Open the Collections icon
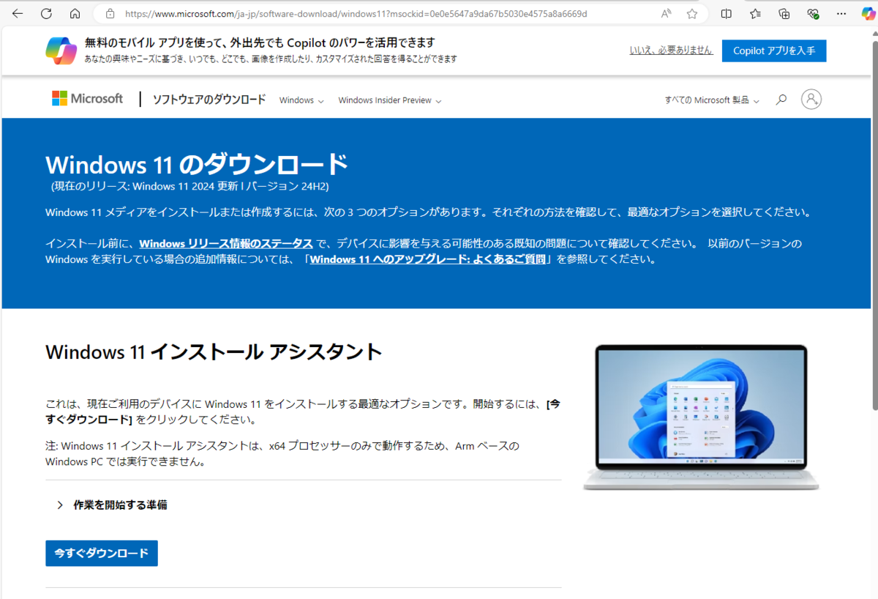Screen dimensions: 878x599 (x=784, y=13)
